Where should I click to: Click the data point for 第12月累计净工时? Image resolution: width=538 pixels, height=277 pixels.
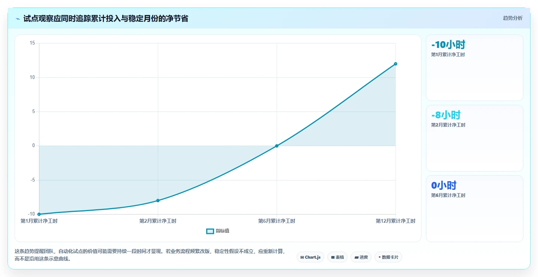coord(396,64)
